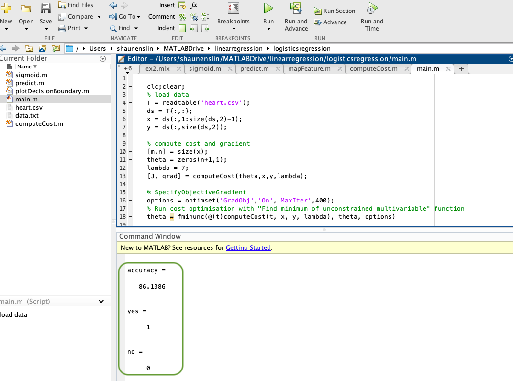
Task: Set a breakpoint on line 18
Action: click(130, 217)
